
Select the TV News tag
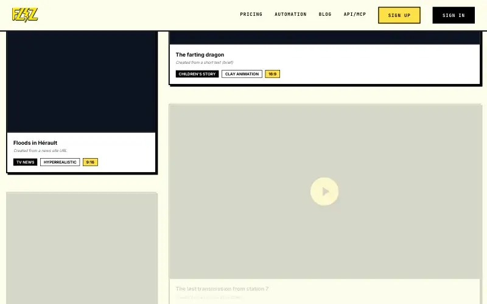tap(25, 162)
